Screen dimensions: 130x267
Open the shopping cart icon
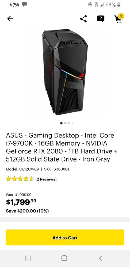(x=118, y=19)
